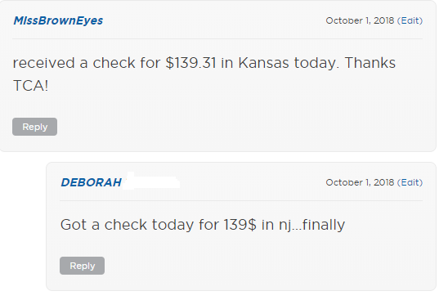Click the nj text in DEBORAH's reply

[285, 226]
